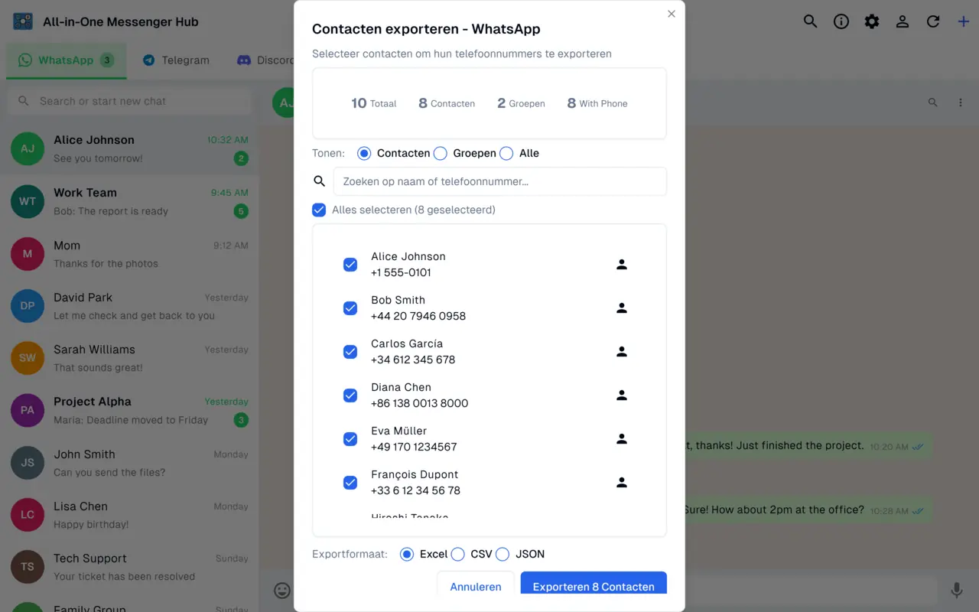
Task: Click the SW avatar of Sarah Williams
Action: coord(28,358)
